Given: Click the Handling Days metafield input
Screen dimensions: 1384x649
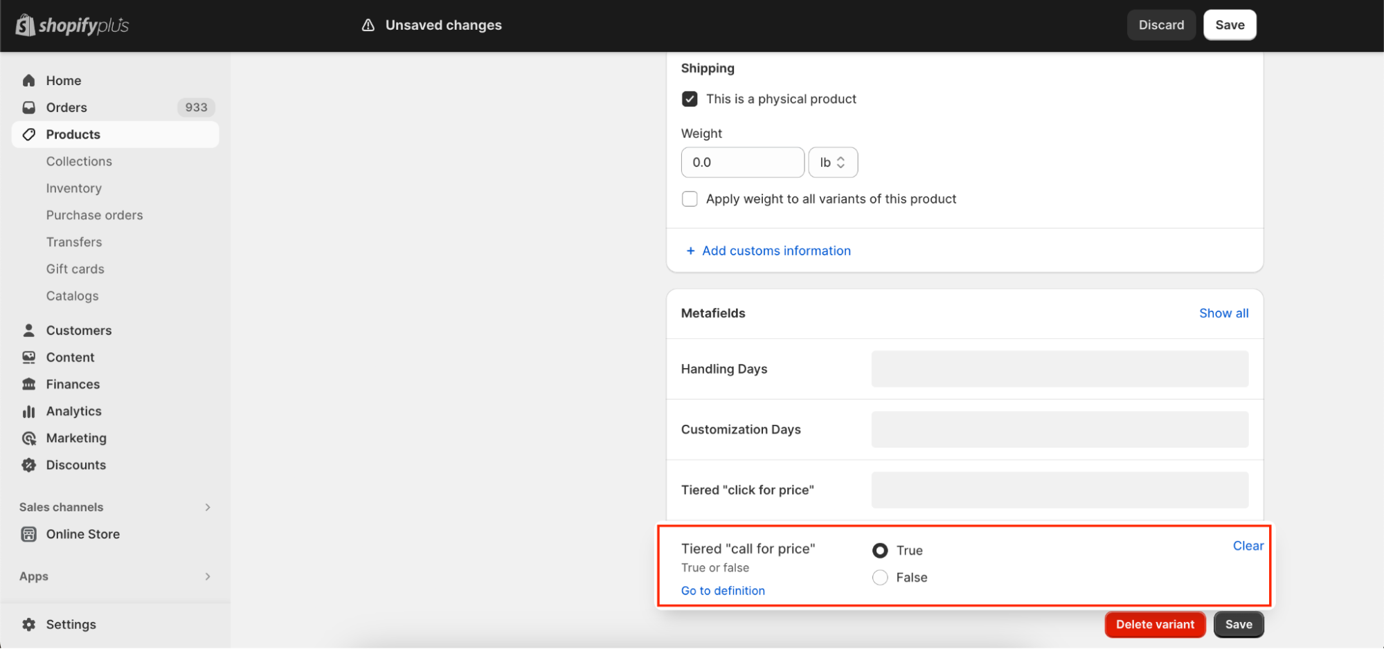Looking at the screenshot, I should (x=1059, y=369).
